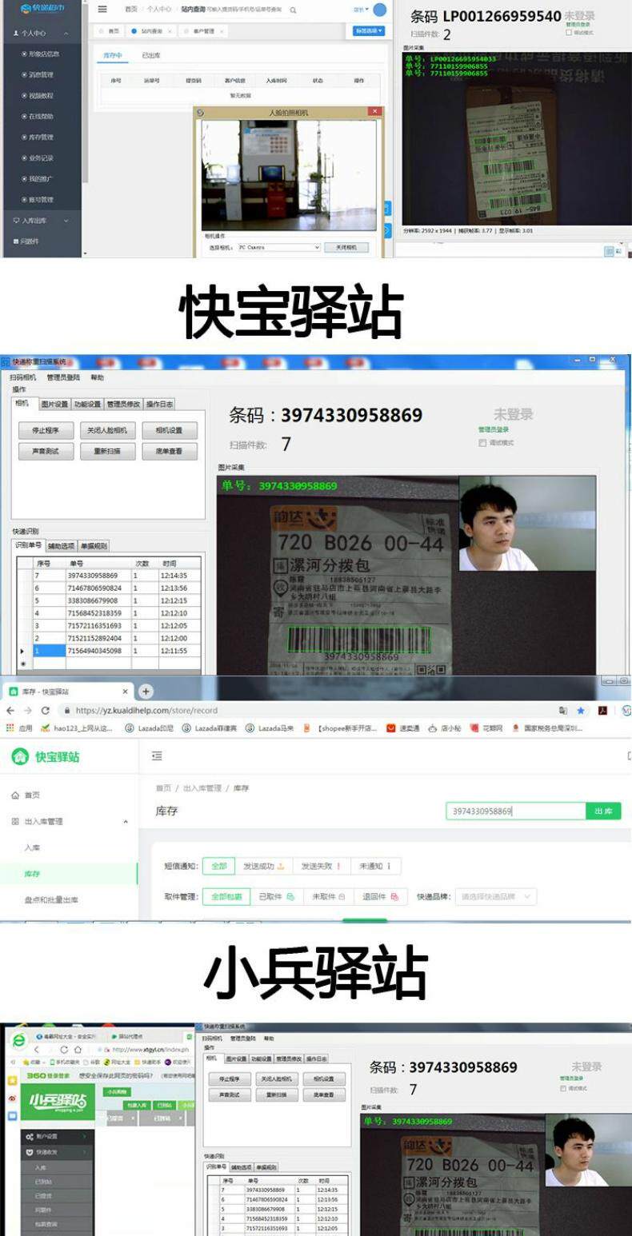Expand the 入库出库 sidebar section
The width and height of the screenshot is (632, 1236).
[41, 221]
